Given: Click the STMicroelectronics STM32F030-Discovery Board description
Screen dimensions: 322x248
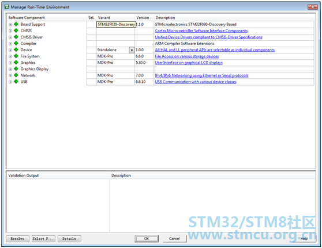Looking at the screenshot, I should (x=196, y=24).
